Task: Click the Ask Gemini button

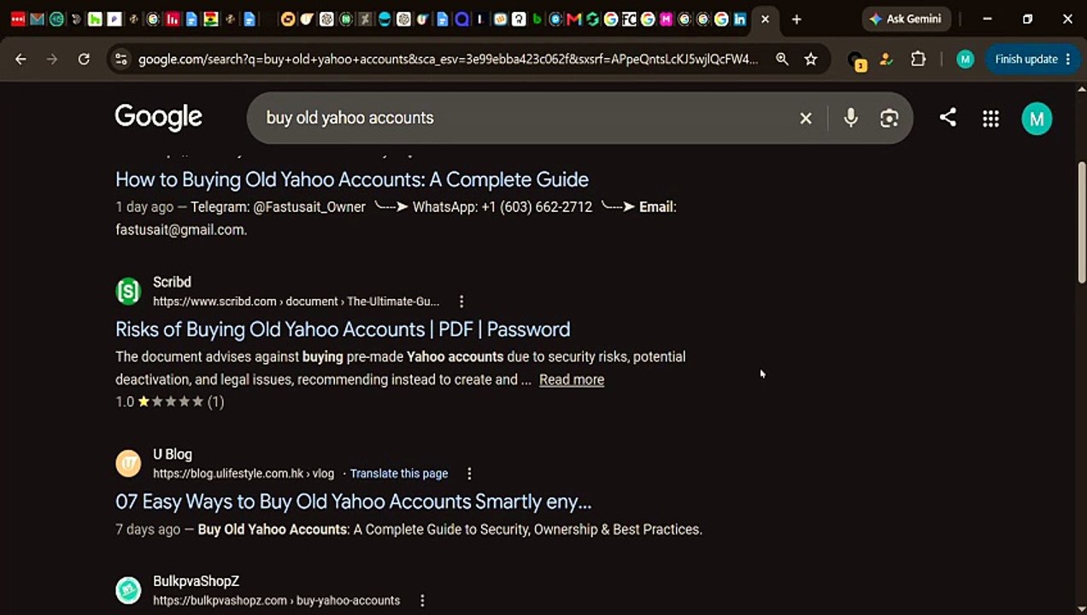Action: tap(906, 19)
